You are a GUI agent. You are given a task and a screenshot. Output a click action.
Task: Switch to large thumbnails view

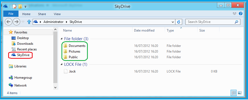click(240, 93)
